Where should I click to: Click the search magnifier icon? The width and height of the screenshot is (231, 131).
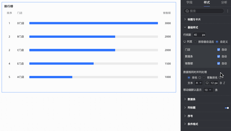[x=187, y=11]
